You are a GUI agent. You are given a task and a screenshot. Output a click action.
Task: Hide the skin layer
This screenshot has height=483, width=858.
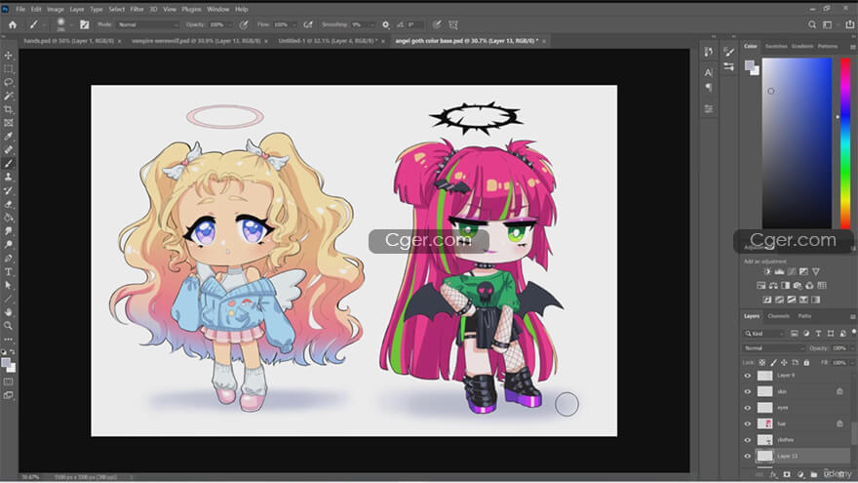748,391
